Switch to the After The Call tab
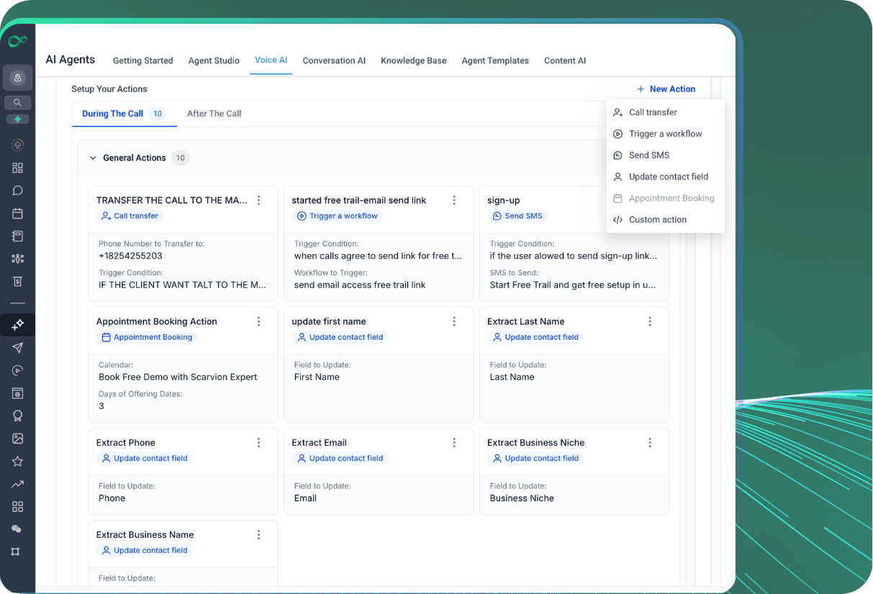 click(x=214, y=114)
